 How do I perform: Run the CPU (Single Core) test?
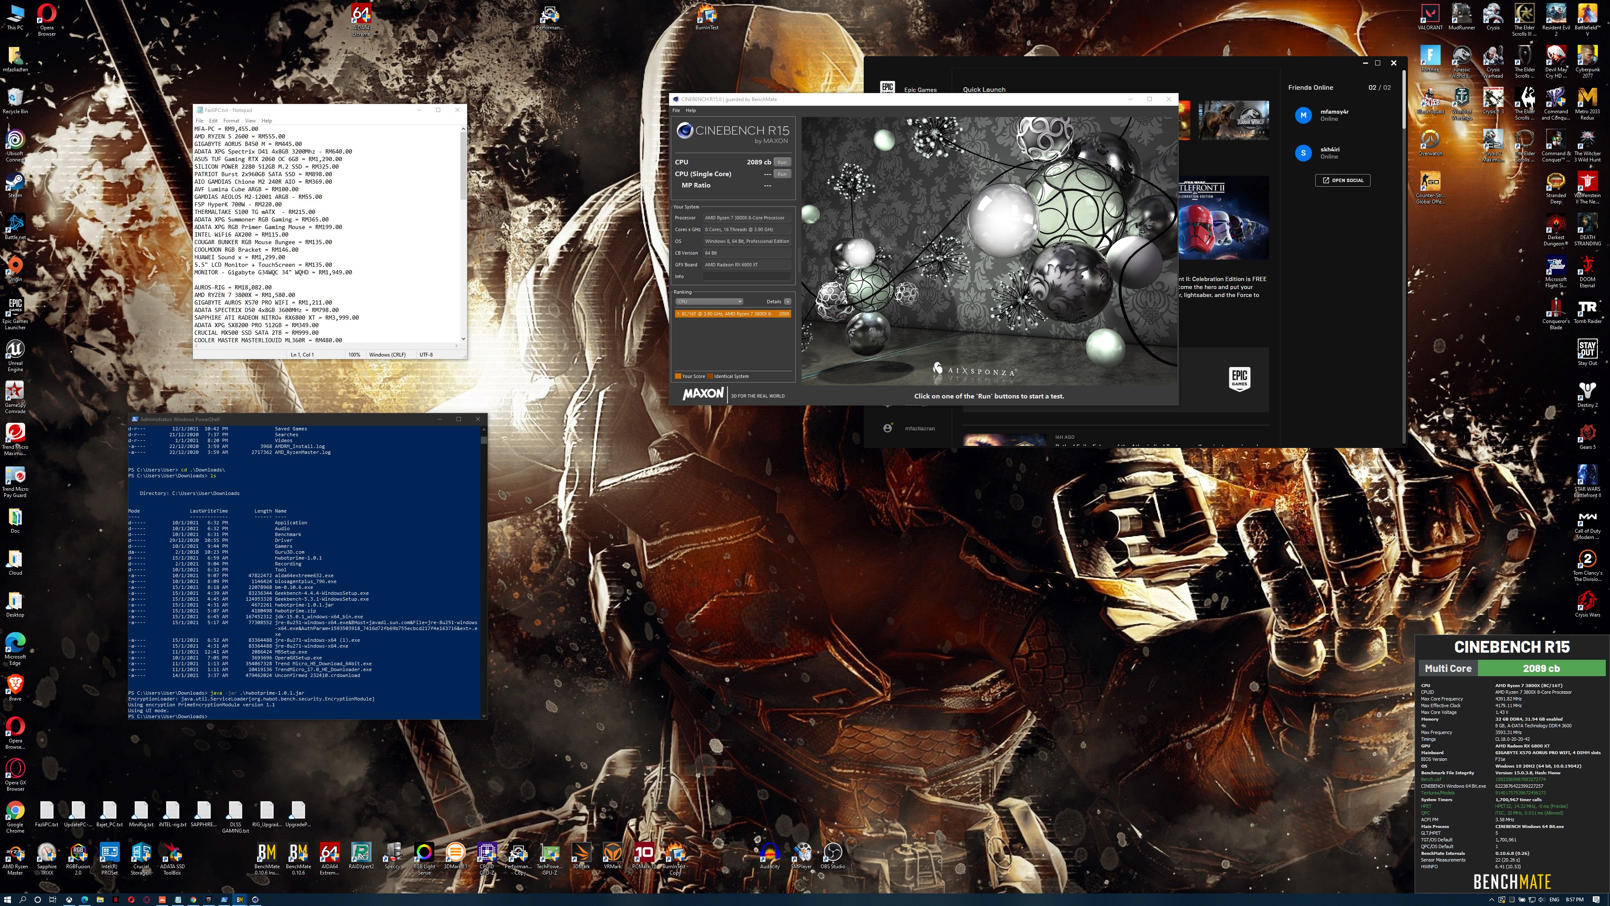[x=781, y=174]
